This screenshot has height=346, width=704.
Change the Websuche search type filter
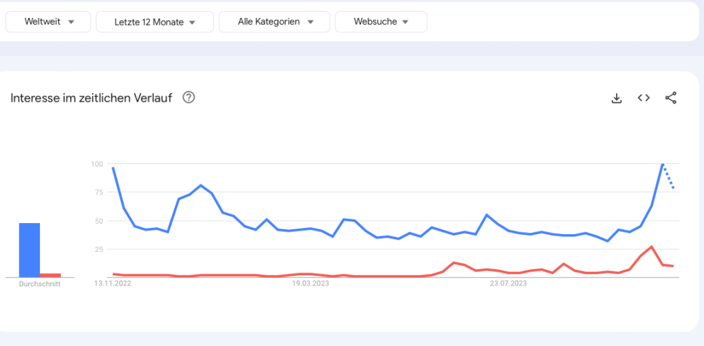381,22
